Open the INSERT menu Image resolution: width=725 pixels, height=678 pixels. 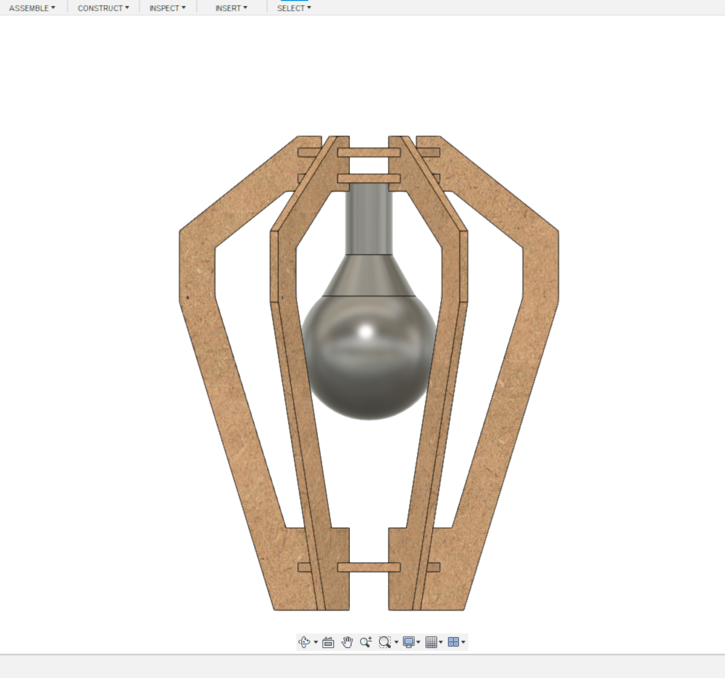pos(230,8)
